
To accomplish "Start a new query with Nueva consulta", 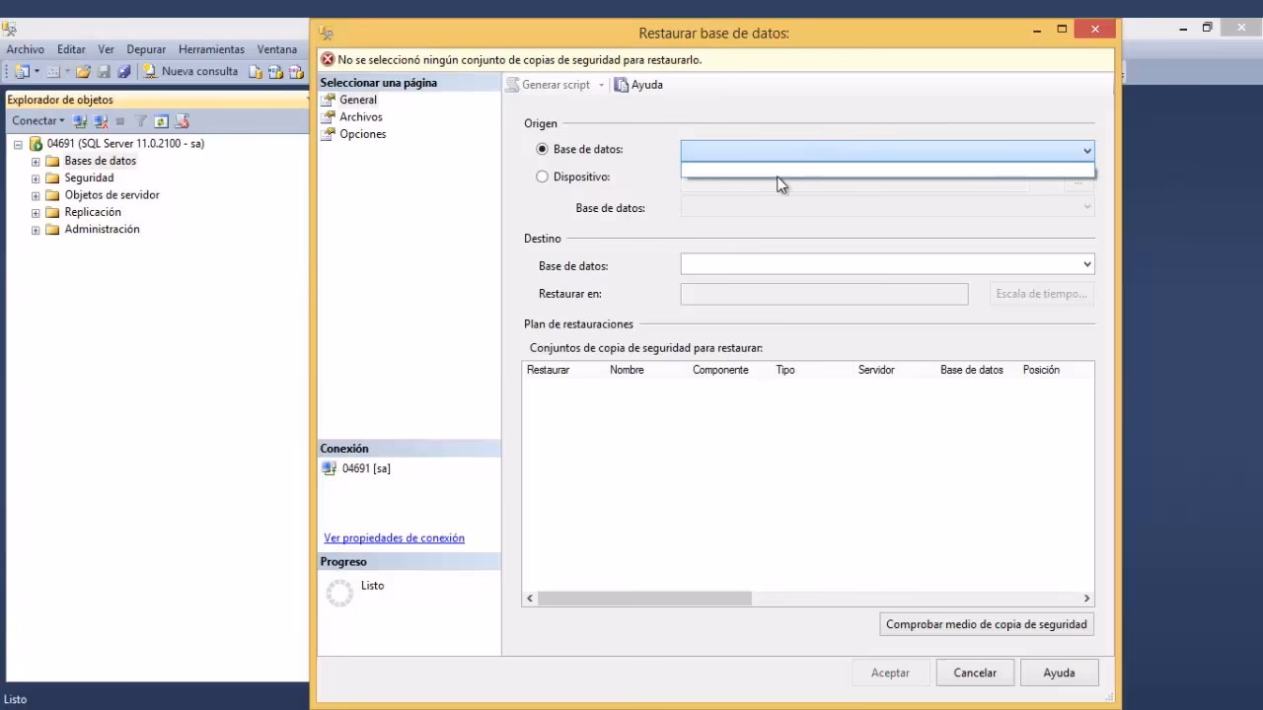I will (x=190, y=71).
